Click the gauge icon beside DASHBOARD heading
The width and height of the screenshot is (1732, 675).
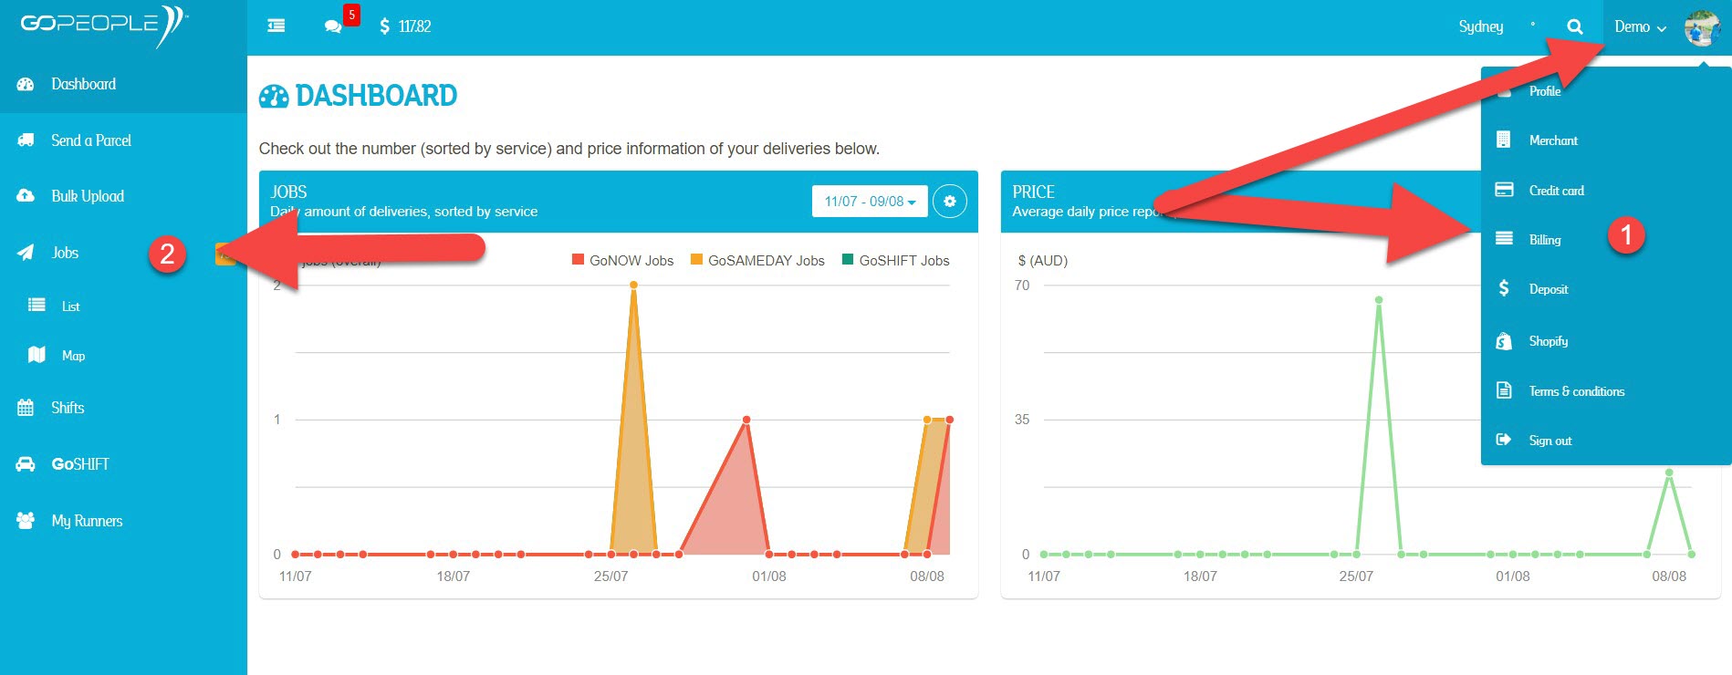point(274,97)
